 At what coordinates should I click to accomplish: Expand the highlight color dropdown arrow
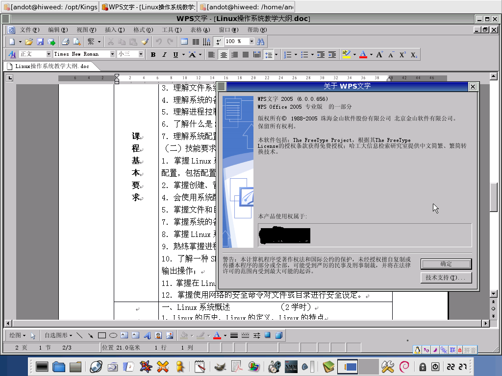click(x=354, y=55)
